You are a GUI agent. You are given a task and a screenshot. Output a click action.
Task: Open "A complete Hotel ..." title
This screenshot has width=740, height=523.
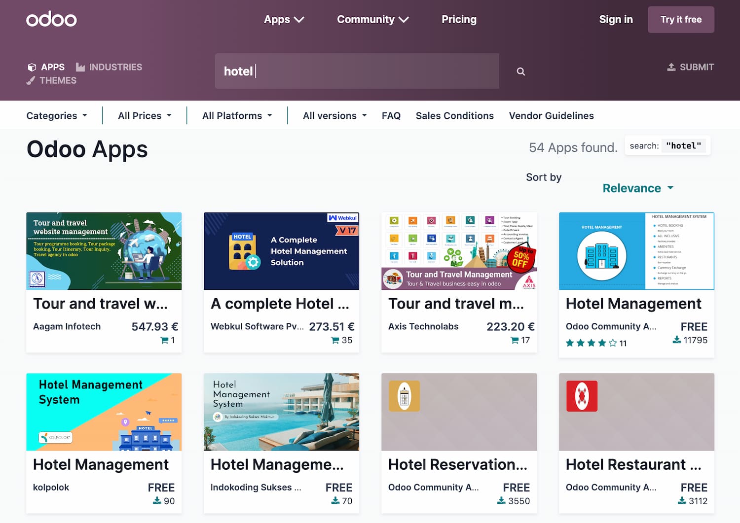(280, 304)
